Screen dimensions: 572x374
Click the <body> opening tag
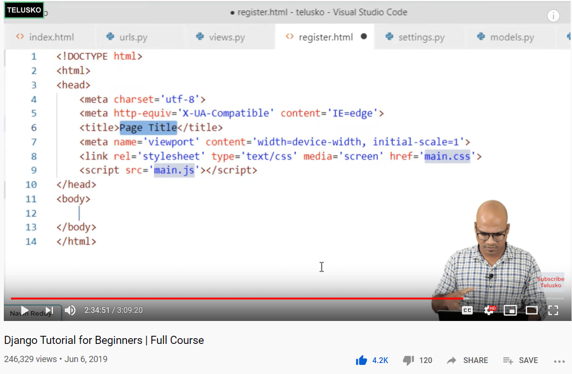point(73,199)
